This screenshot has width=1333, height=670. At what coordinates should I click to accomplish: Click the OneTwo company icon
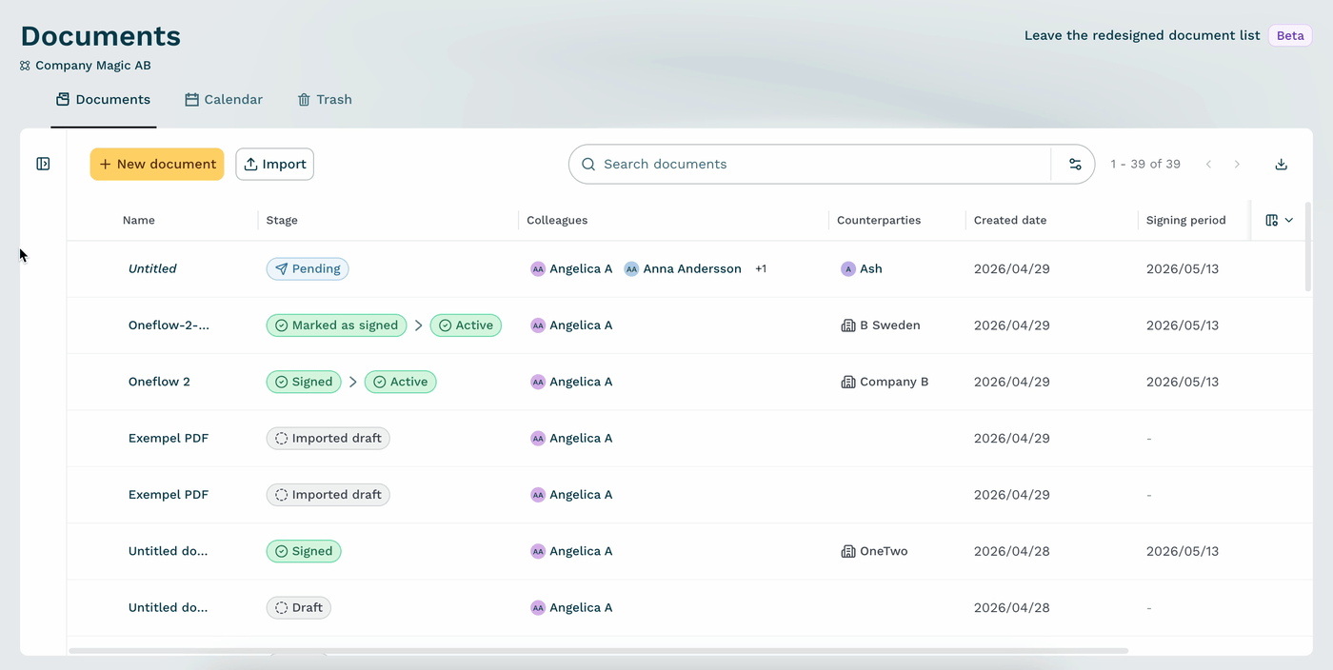coord(848,551)
